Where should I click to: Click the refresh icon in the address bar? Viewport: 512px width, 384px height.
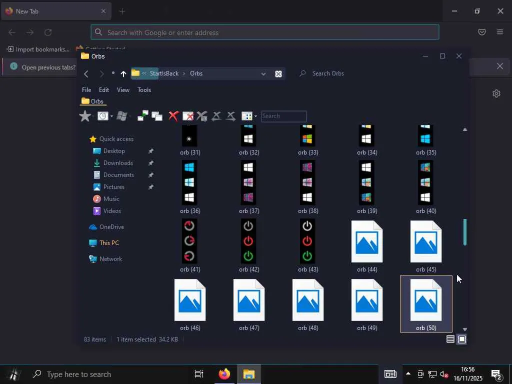278,74
